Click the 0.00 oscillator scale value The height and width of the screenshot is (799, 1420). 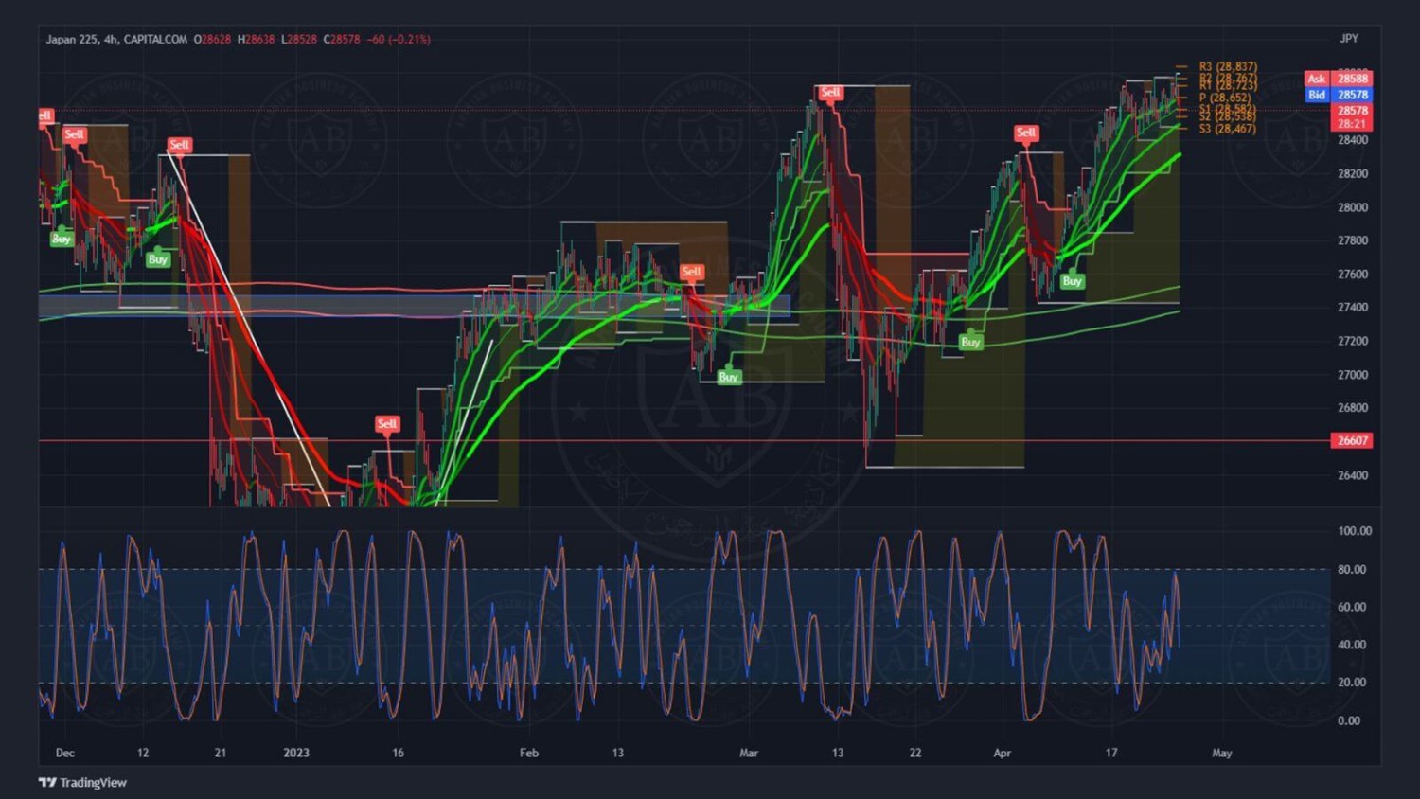(1349, 720)
